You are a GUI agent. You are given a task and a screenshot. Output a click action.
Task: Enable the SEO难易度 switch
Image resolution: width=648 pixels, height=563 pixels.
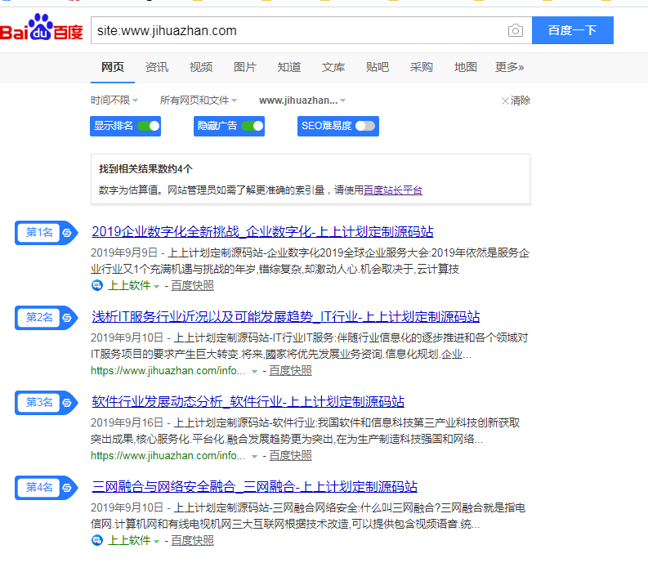(365, 126)
